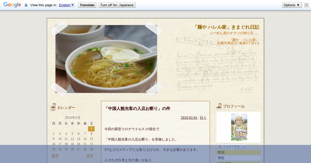311x163 pixels.
Task: Click the カレンダー section heading
Action: point(66,108)
